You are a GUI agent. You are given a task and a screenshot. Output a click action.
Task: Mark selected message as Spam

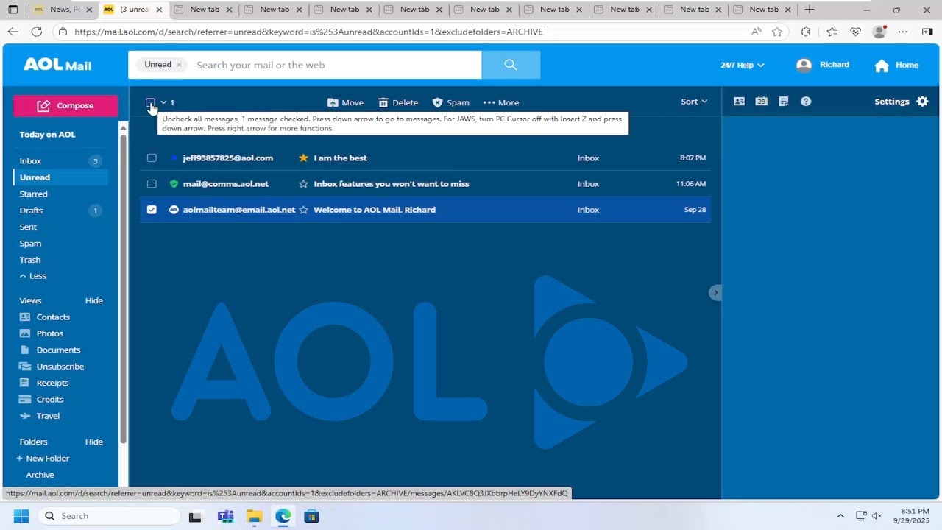tap(450, 102)
